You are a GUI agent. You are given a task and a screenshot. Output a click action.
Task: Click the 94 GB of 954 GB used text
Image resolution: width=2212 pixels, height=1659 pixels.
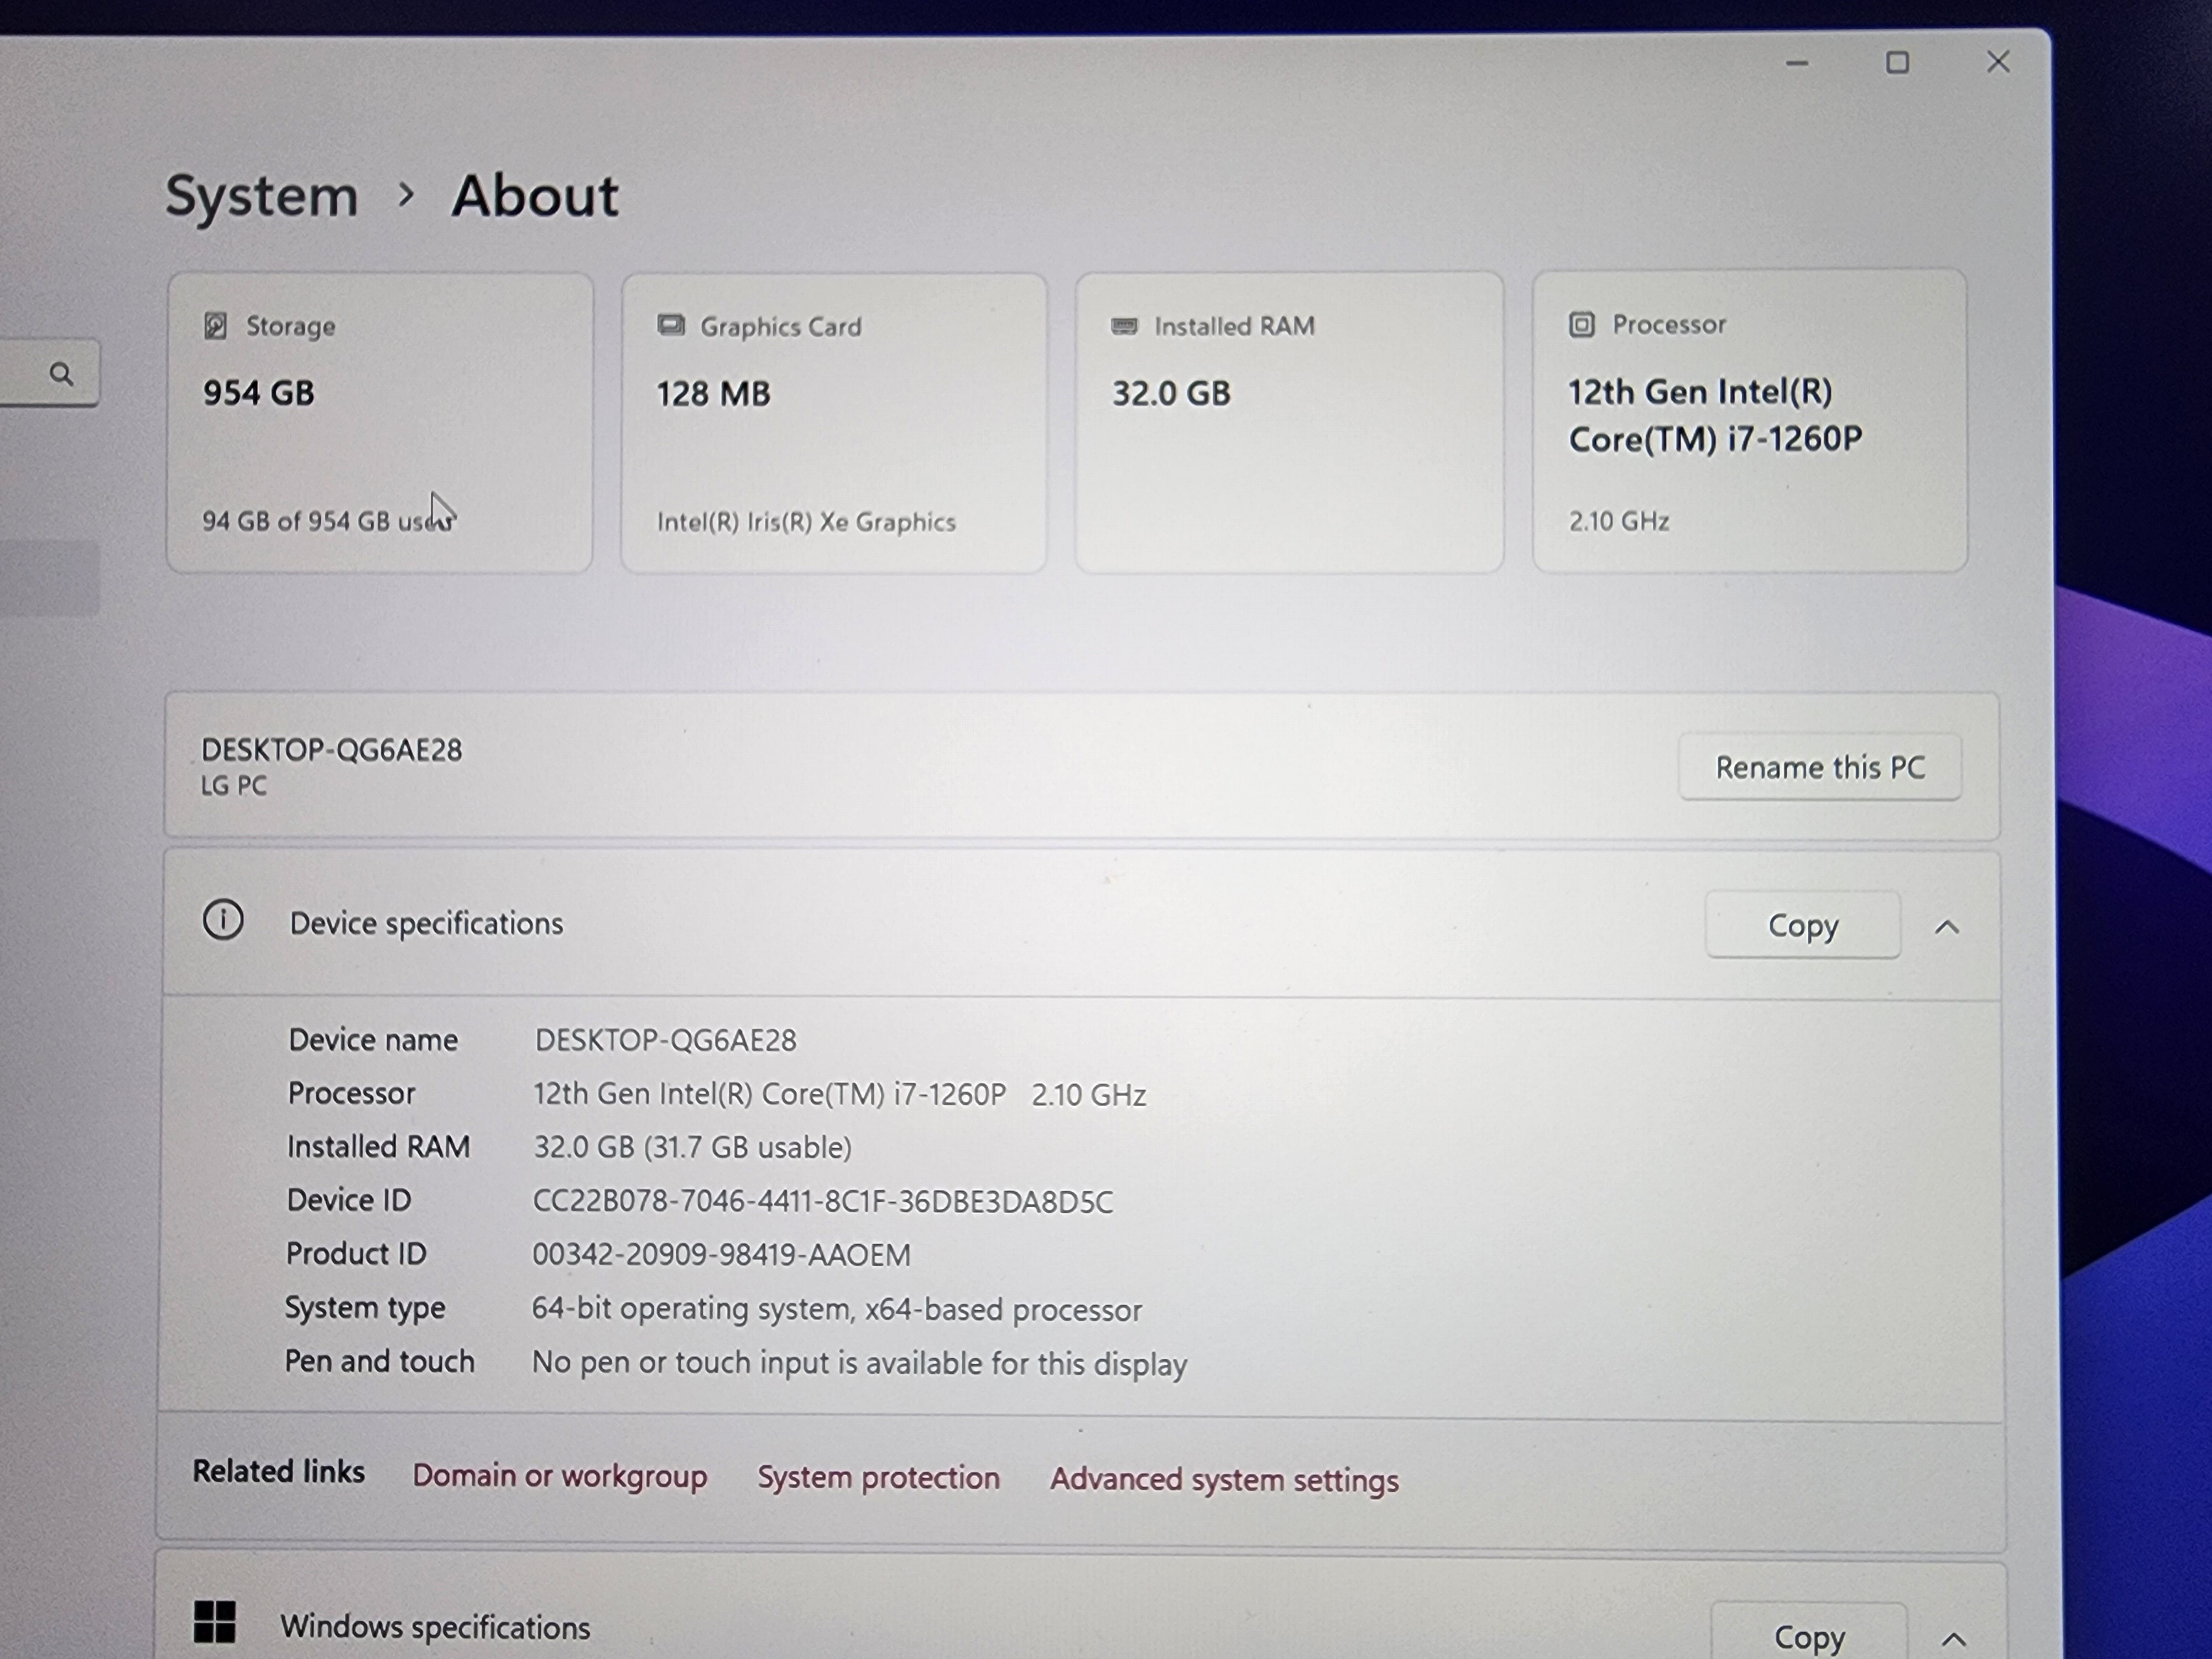(328, 521)
